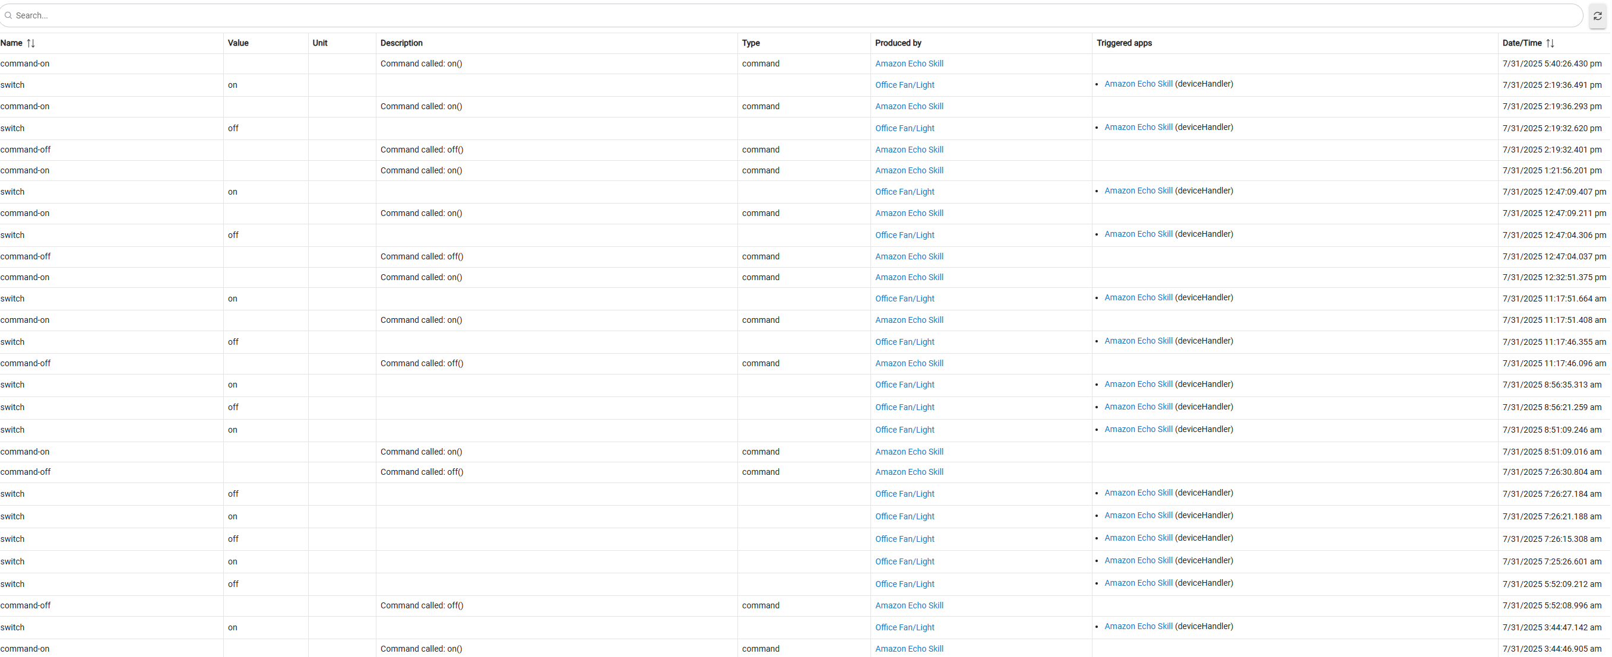Open Amazon Echo Skill producer at 2:19:32.401 pm
1612x657 pixels.
[908, 150]
